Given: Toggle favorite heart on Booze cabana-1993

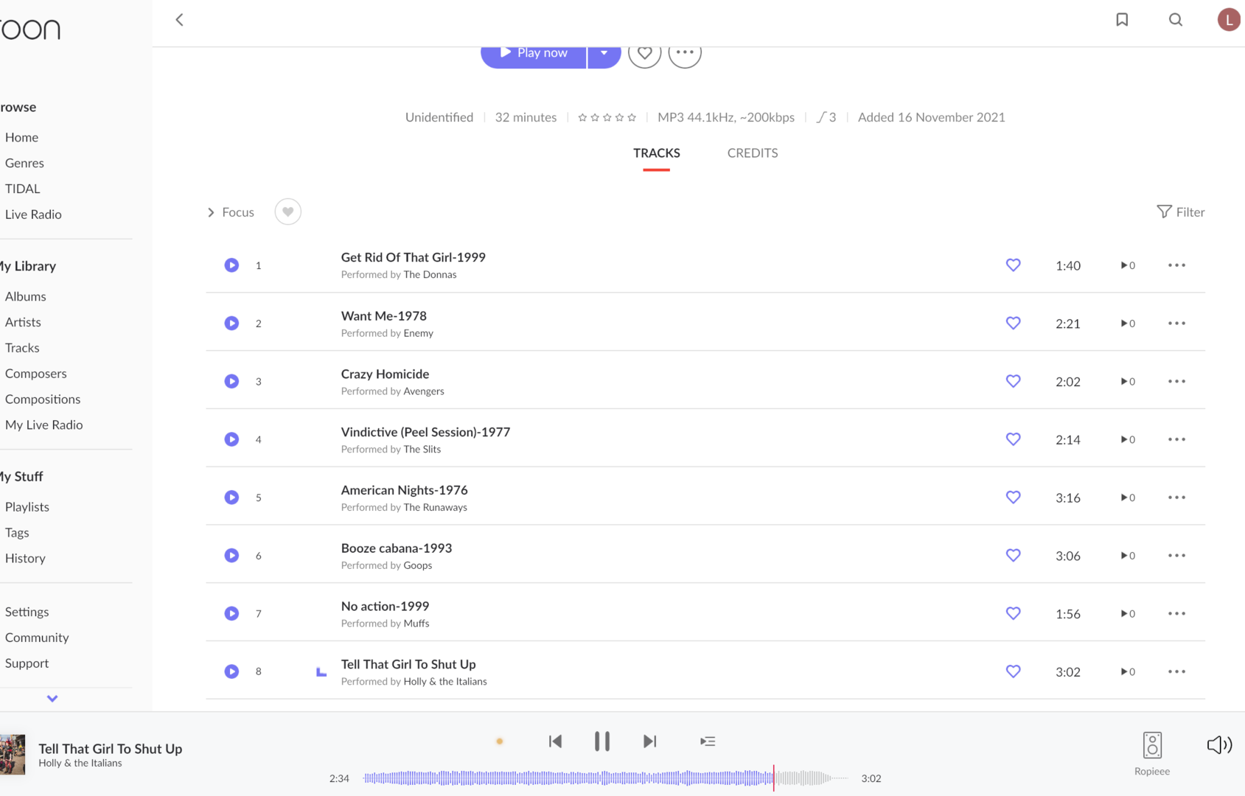Looking at the screenshot, I should (x=1013, y=556).
